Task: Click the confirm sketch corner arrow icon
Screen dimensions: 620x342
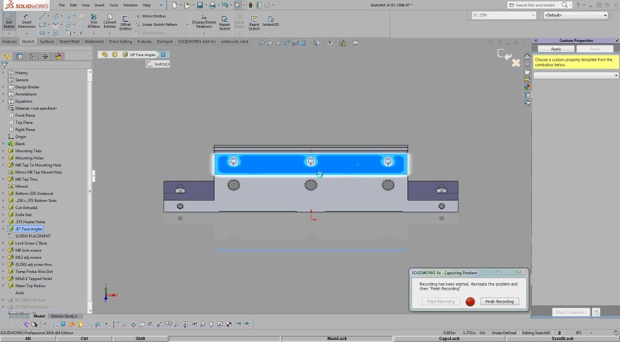Action: (504, 54)
